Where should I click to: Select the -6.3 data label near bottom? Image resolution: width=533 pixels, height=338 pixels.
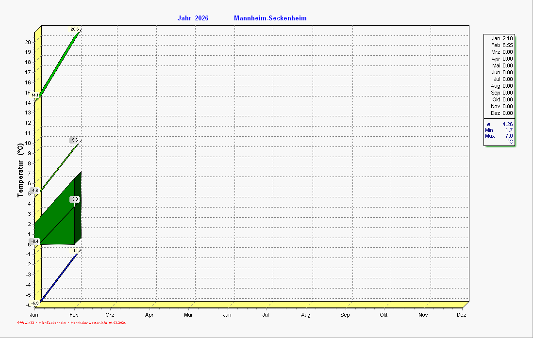35,303
